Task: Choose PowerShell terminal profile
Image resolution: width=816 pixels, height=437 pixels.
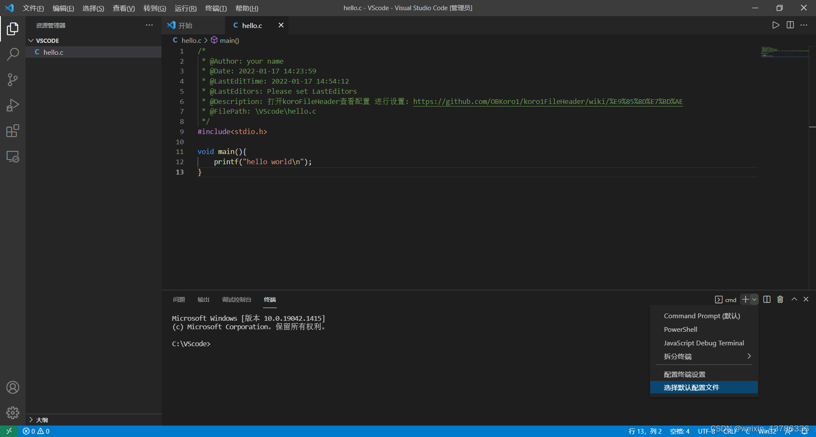Action: point(704,330)
